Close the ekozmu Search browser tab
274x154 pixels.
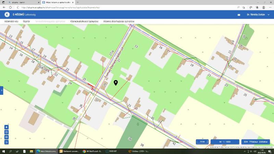click(39, 2)
